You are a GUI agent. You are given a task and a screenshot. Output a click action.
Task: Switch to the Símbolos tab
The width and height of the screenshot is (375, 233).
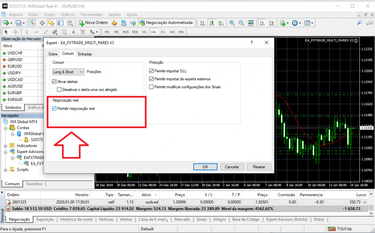coord(13,107)
